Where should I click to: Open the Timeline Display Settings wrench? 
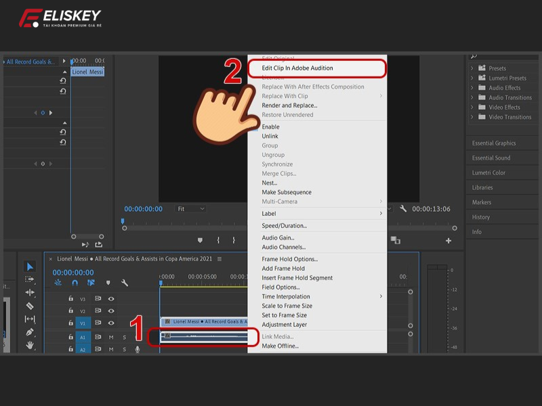pos(123,281)
